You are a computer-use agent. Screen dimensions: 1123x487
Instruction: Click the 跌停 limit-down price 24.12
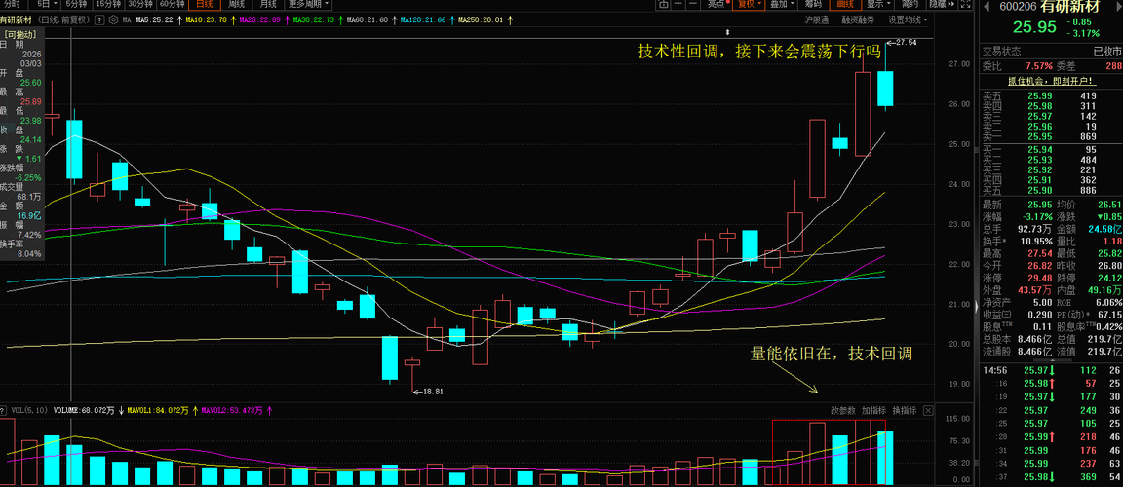[x=1110, y=279]
